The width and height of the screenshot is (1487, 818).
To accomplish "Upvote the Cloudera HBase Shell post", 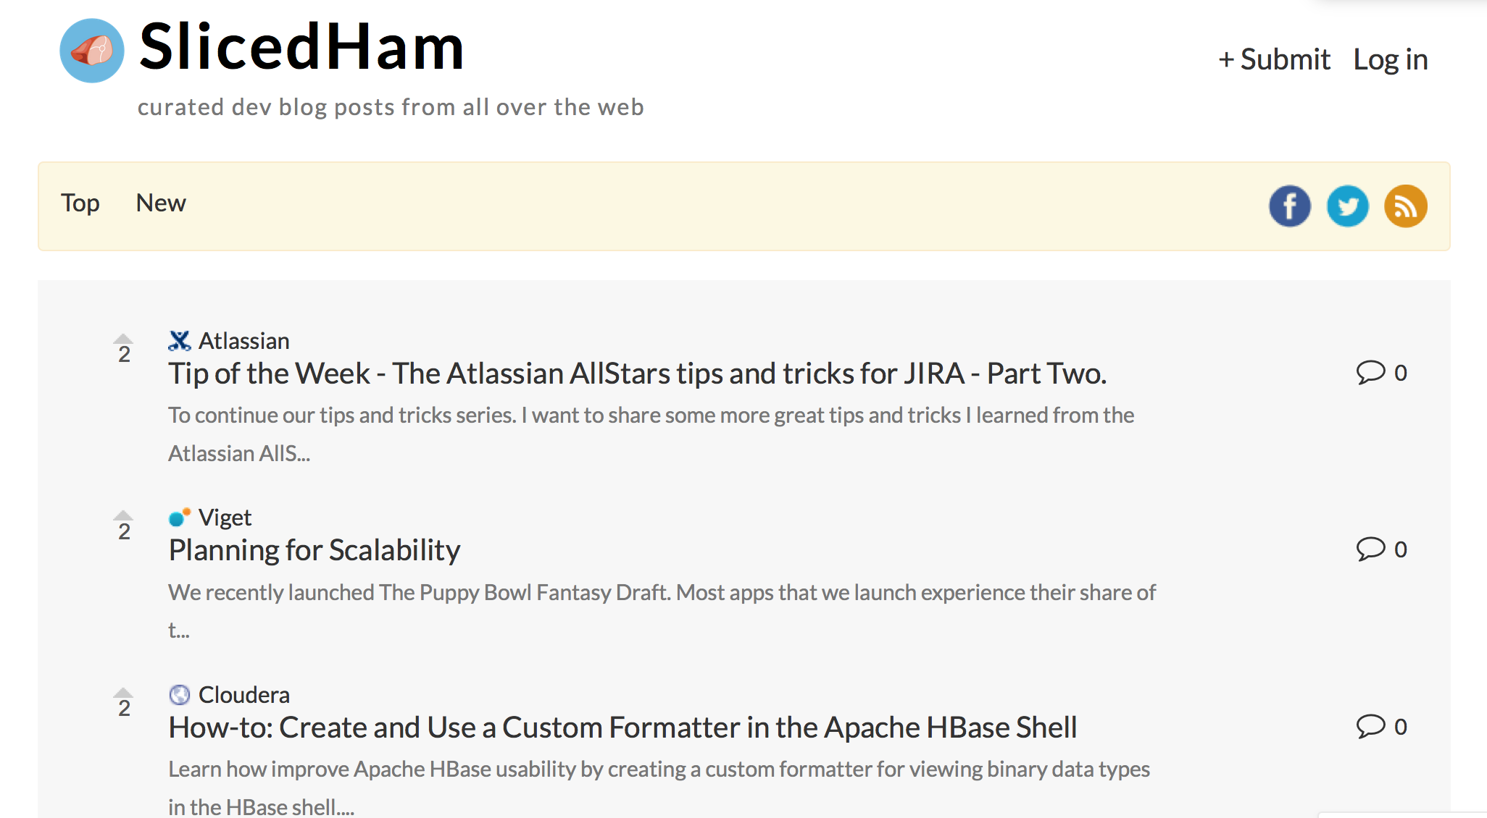I will click(123, 693).
